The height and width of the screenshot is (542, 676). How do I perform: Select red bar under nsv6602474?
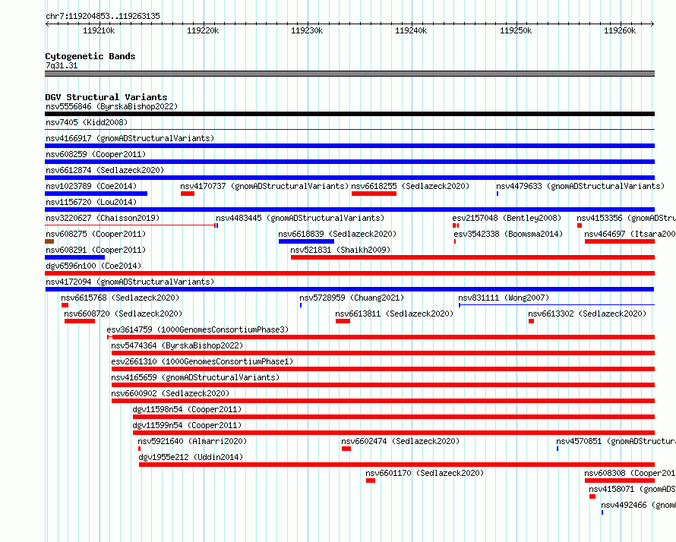pos(346,449)
